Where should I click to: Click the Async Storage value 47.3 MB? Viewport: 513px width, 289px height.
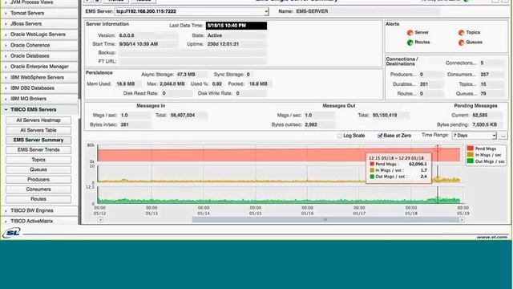(186, 75)
